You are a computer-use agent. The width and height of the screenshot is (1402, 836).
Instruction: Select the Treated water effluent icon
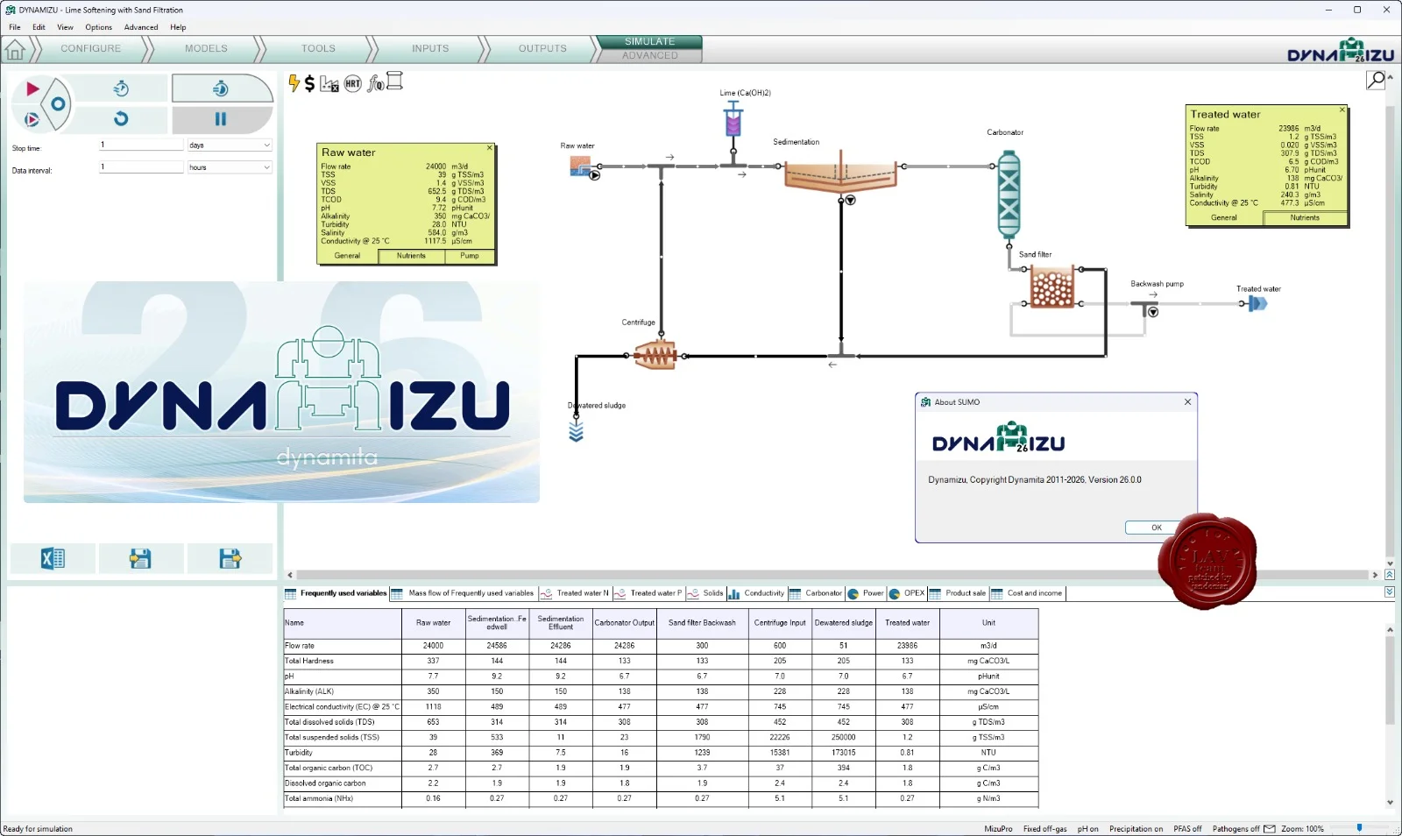pos(1257,304)
